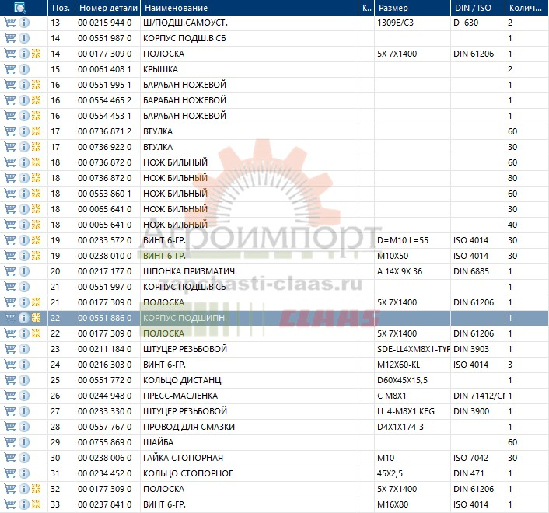Image resolution: width=549 pixels, height=513 pixels.
Task: Open info for КРЫШКА row
Action: click(24, 69)
